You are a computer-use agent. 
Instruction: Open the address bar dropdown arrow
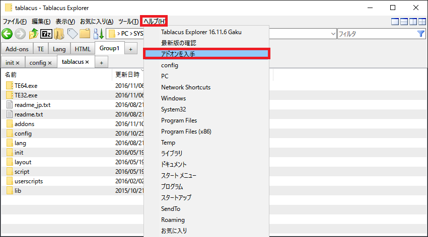point(333,34)
